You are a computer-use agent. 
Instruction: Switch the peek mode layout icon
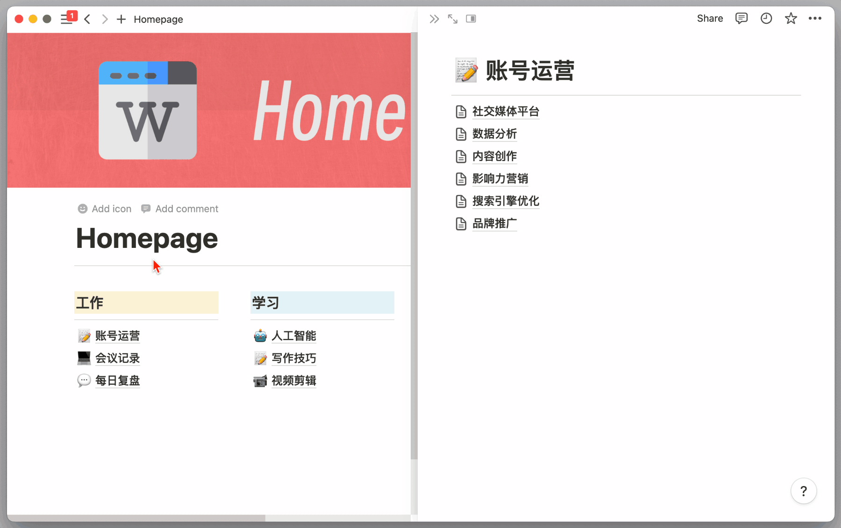point(471,19)
